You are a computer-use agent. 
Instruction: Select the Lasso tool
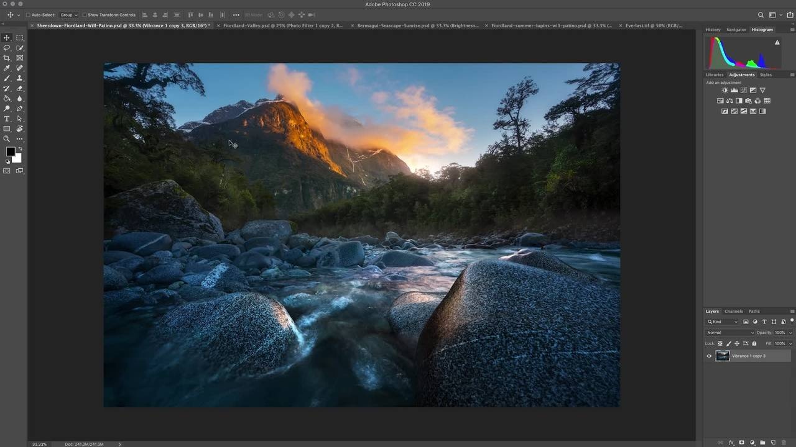7,48
